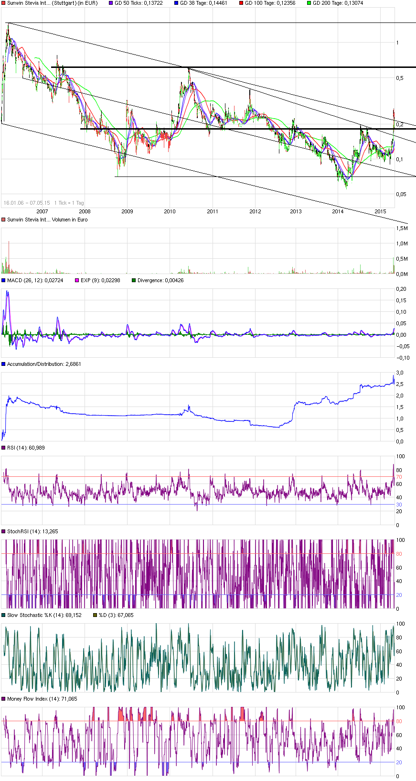Click the Money Flow Index legend swatch
416x781 pixels.
(3, 699)
